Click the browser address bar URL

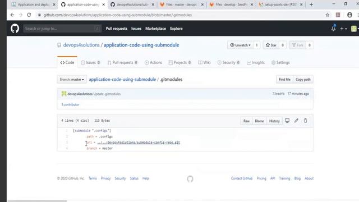tap(117, 15)
